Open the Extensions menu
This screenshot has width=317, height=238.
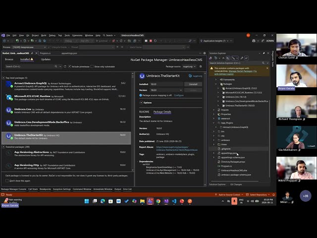point(77,35)
